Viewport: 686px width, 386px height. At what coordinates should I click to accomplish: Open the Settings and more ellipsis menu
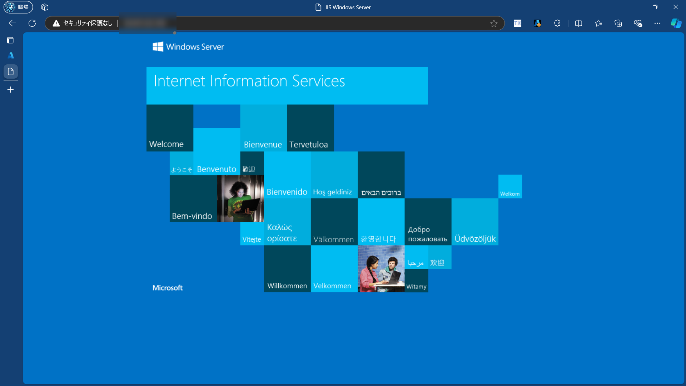[x=657, y=23]
